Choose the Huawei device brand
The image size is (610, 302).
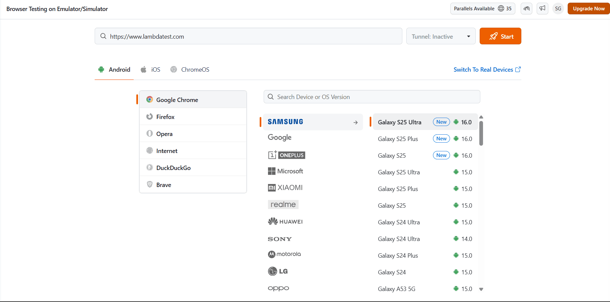285,221
